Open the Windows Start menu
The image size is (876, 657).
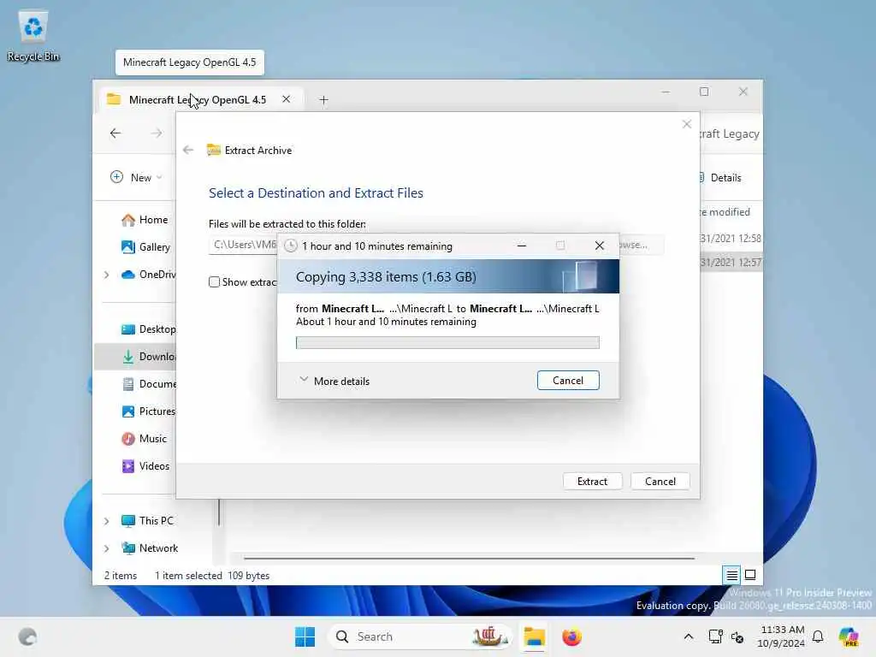(x=305, y=636)
